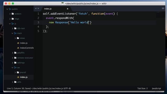Click the remote-executor folder icon

pos(15,58)
